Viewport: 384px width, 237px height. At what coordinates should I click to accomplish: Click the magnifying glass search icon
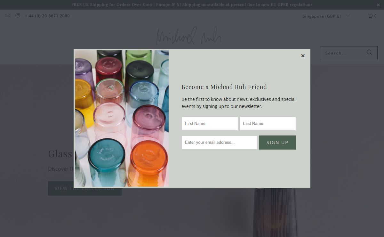coord(370,53)
